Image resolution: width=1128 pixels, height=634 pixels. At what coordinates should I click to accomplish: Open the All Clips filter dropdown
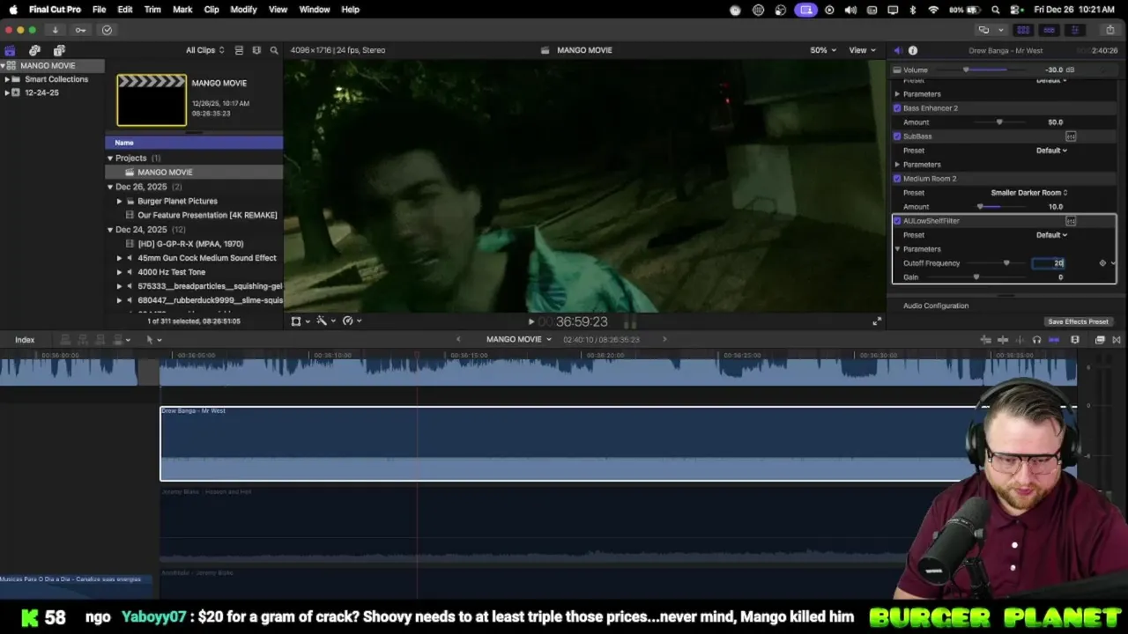(x=204, y=50)
